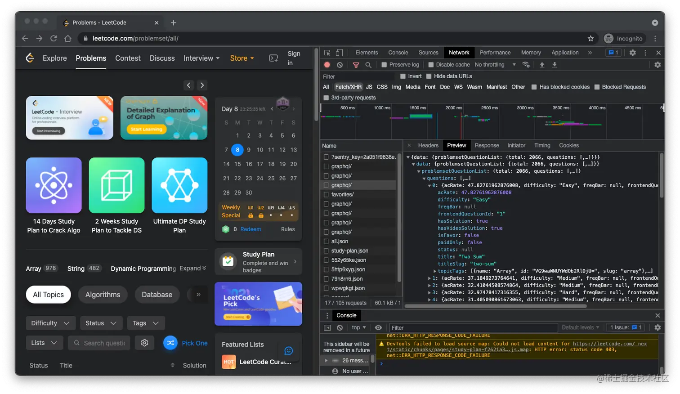Click the browser back arrow
The height and width of the screenshot is (394, 680).
(x=25, y=39)
